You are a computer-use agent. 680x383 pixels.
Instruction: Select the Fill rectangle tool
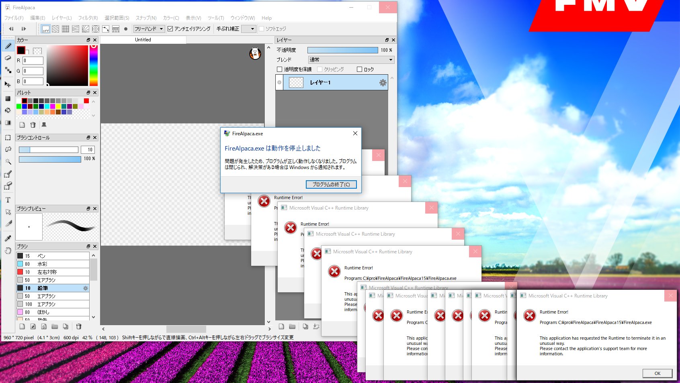click(x=8, y=98)
